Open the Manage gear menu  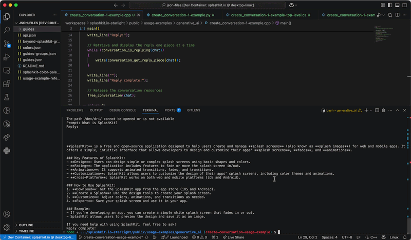click(x=7, y=227)
